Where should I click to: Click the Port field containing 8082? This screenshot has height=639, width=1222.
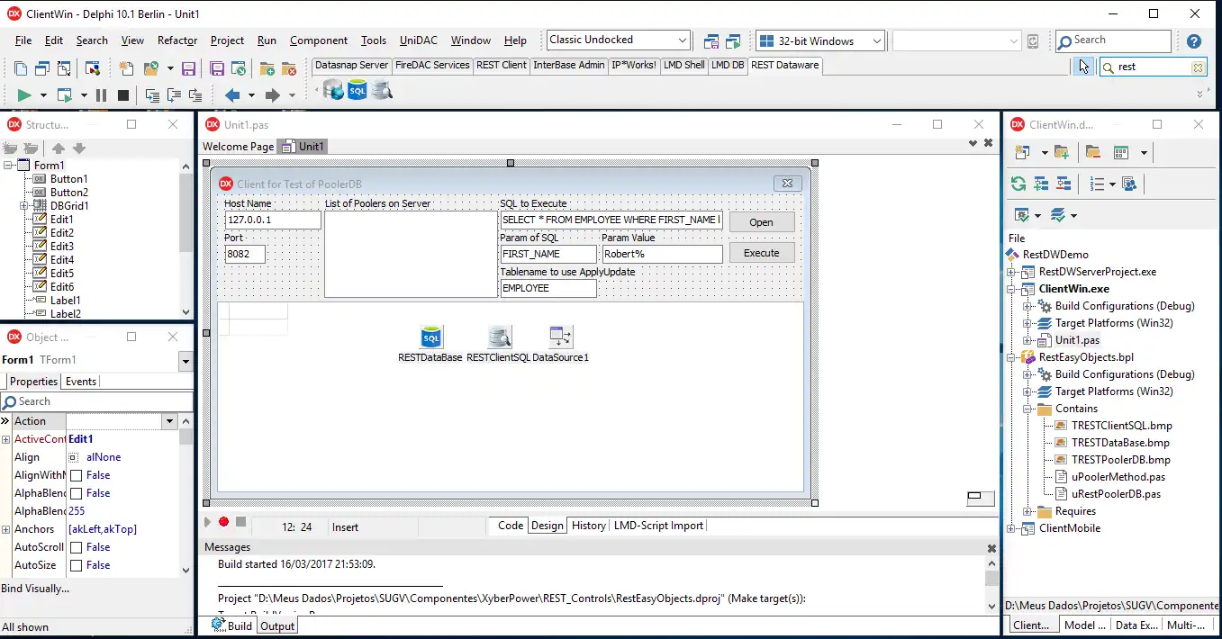pos(245,254)
